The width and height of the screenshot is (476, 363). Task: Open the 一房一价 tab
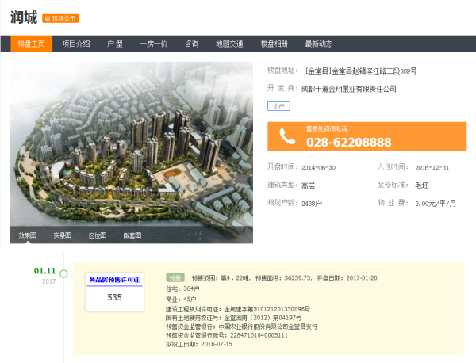tap(153, 44)
